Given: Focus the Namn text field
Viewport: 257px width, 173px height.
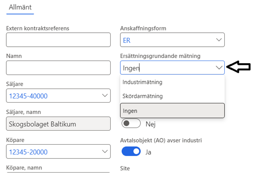Looking at the screenshot, I should [58, 68].
